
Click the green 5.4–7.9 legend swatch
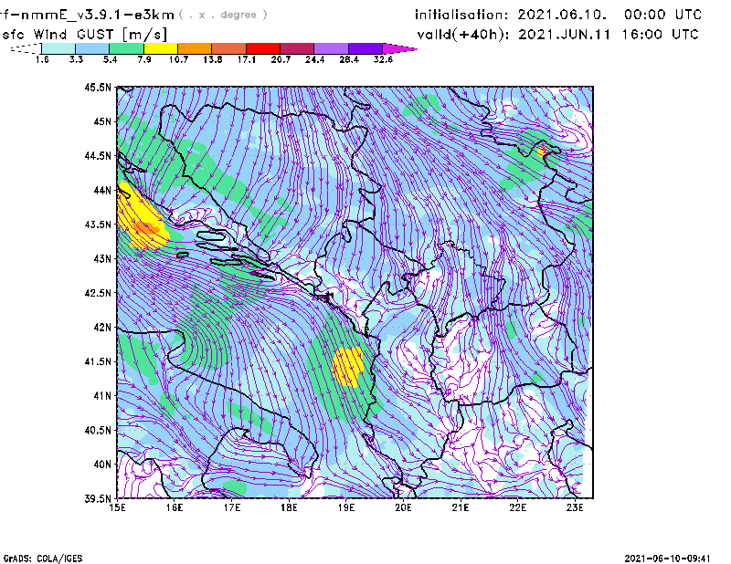[126, 48]
